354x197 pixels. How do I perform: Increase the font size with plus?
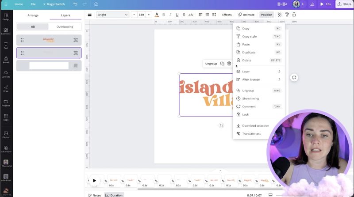click(149, 15)
